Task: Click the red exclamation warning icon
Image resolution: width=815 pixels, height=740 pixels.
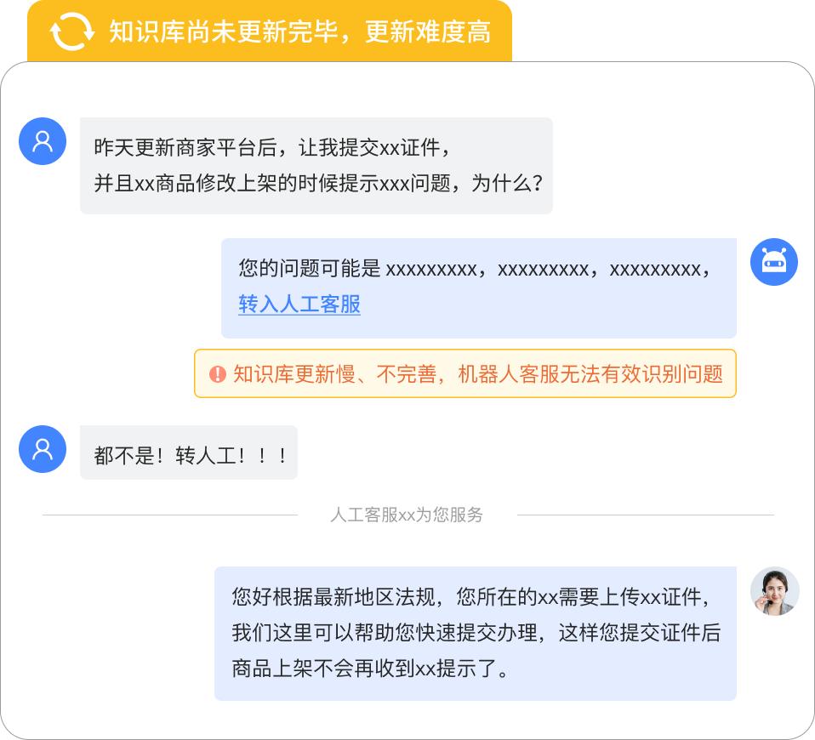Action: tap(218, 374)
